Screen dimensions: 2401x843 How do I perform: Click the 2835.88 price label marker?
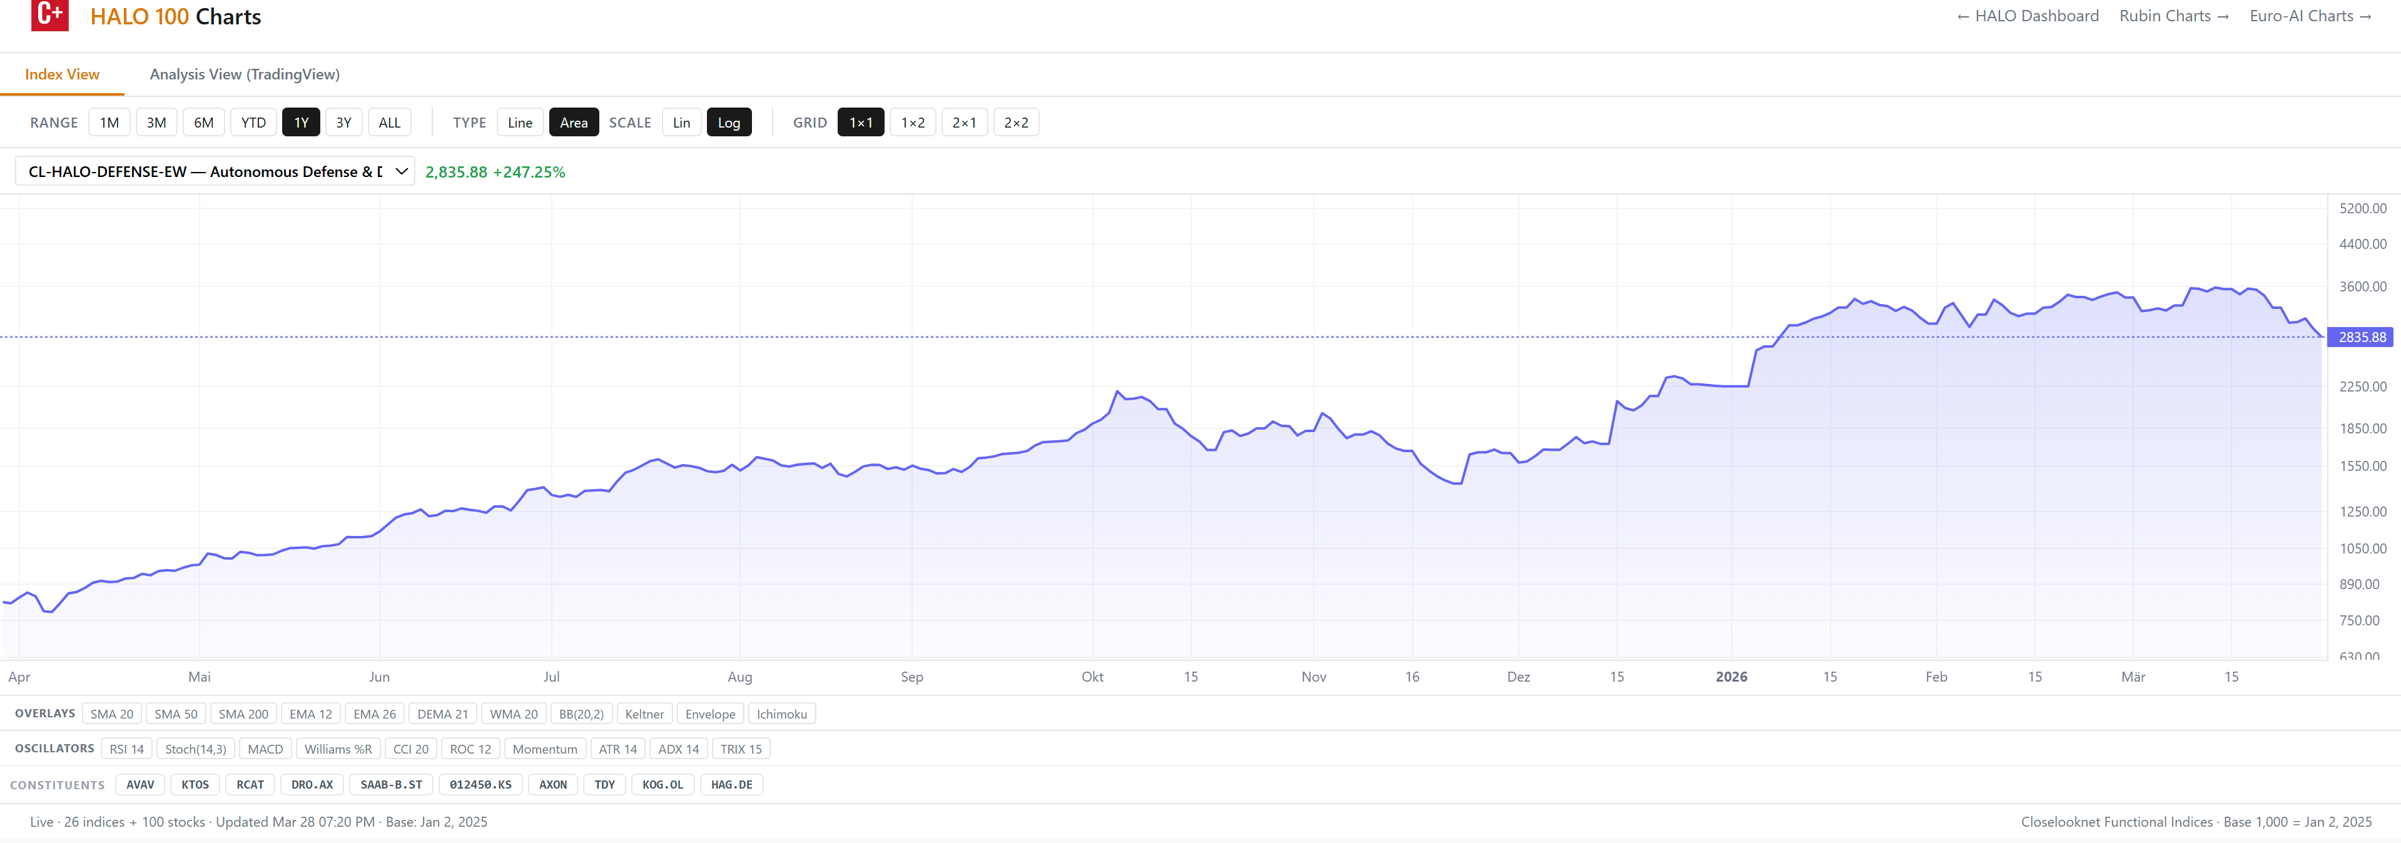2360,337
